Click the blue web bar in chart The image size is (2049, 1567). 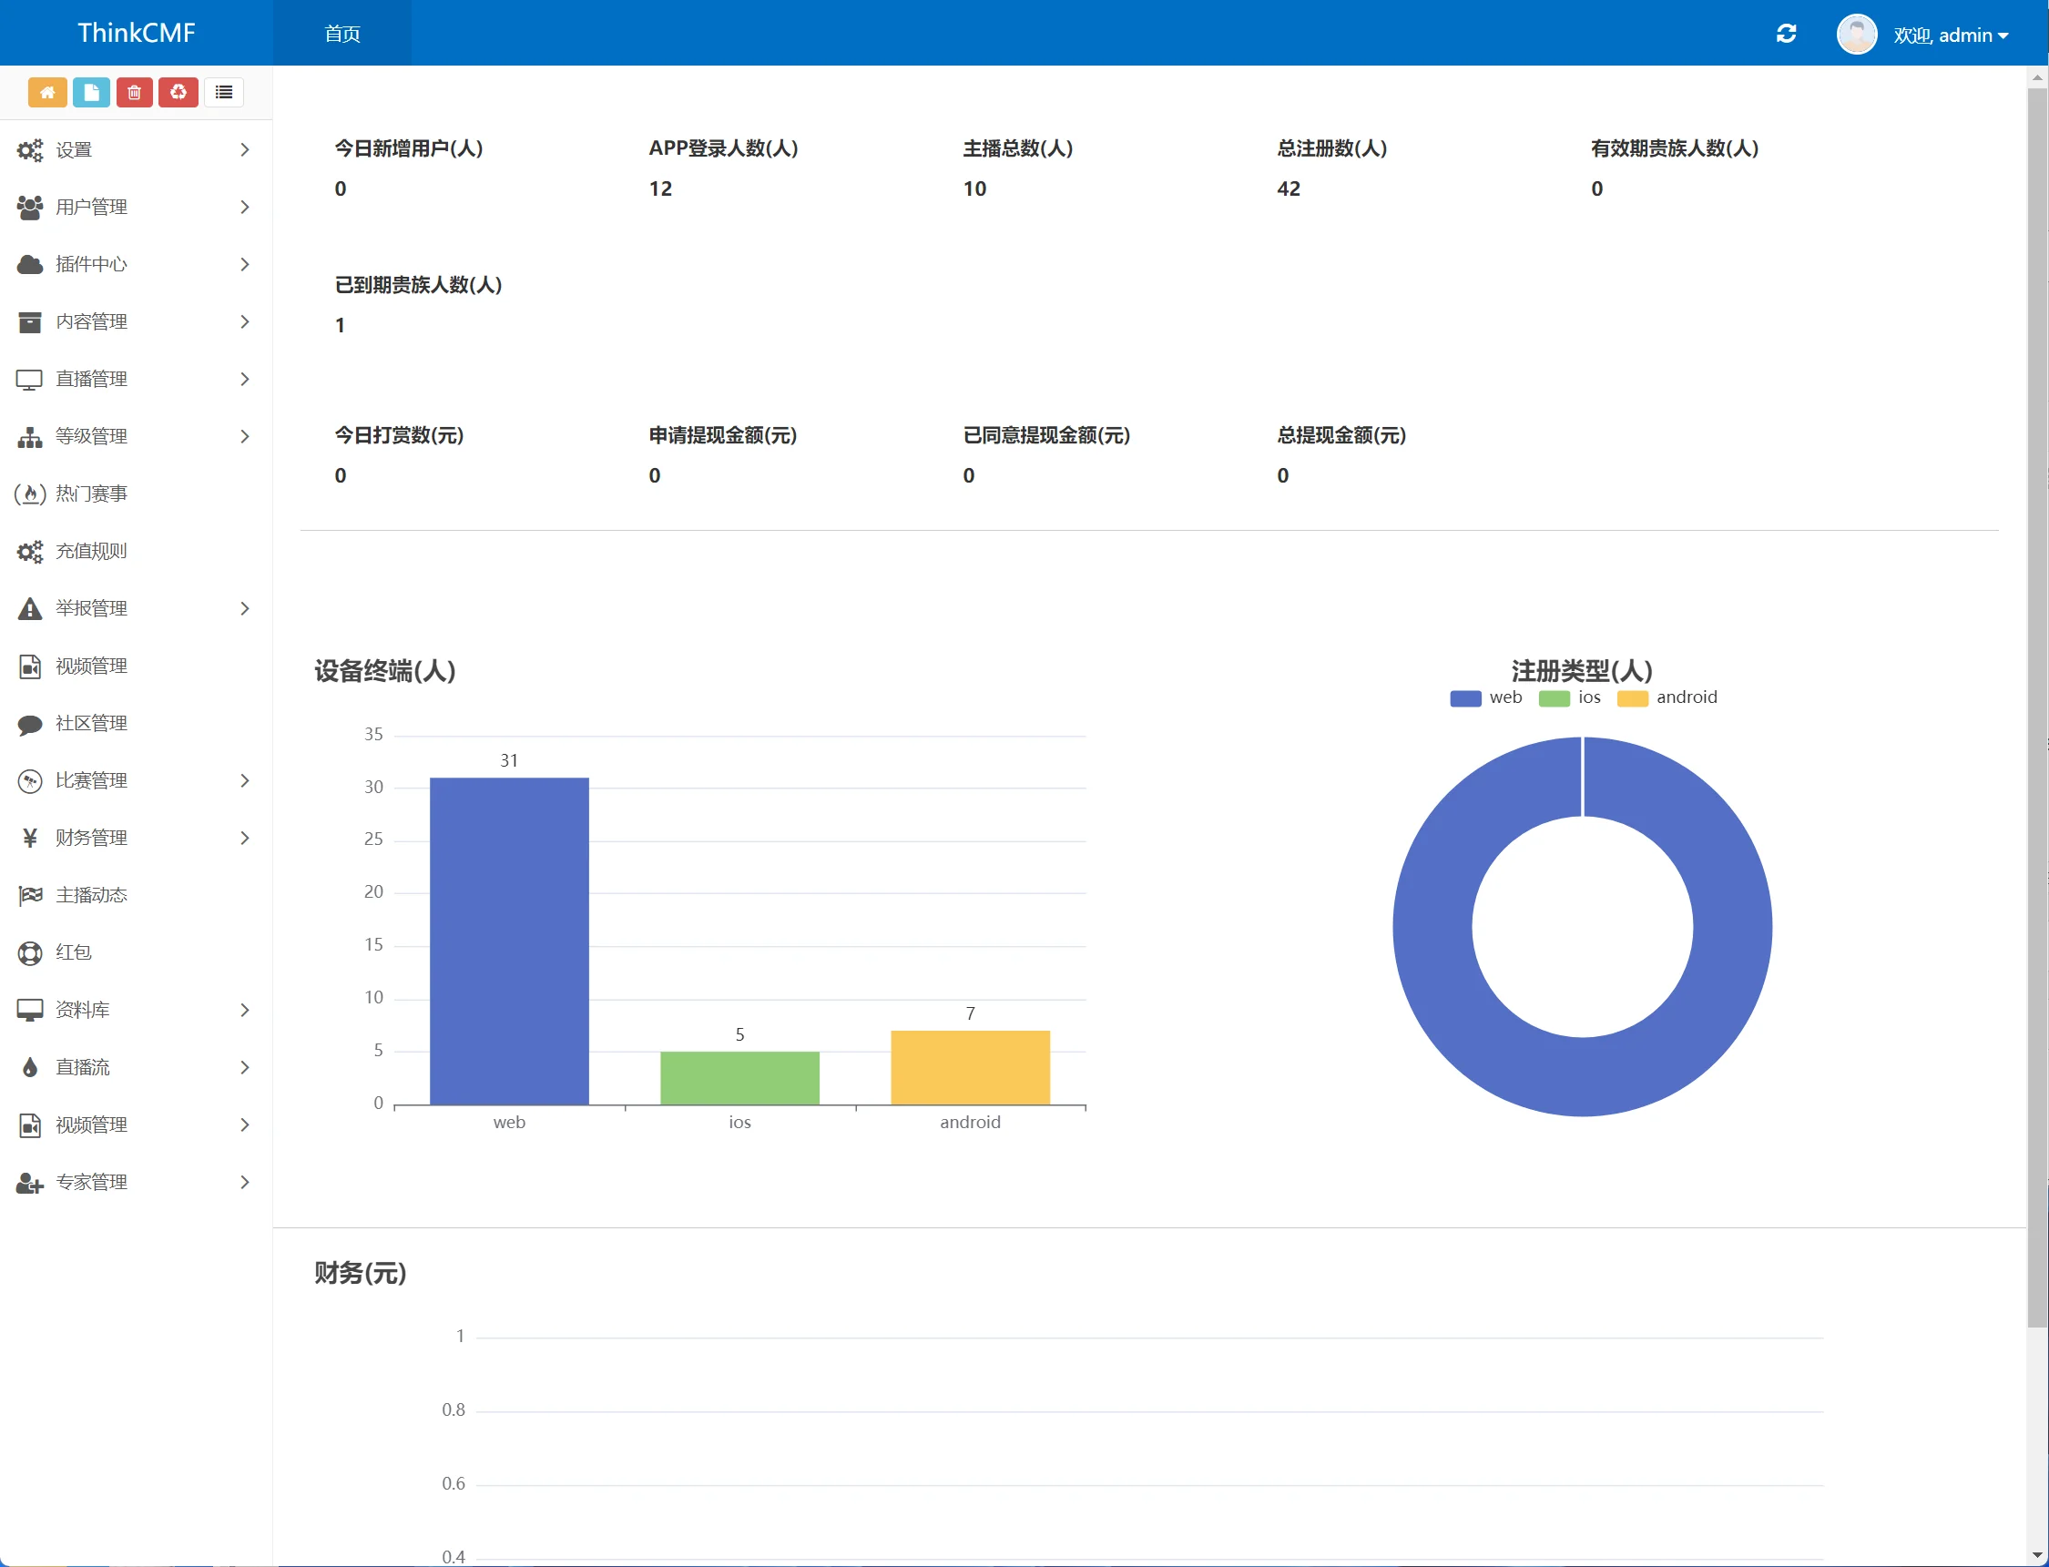coord(509,941)
